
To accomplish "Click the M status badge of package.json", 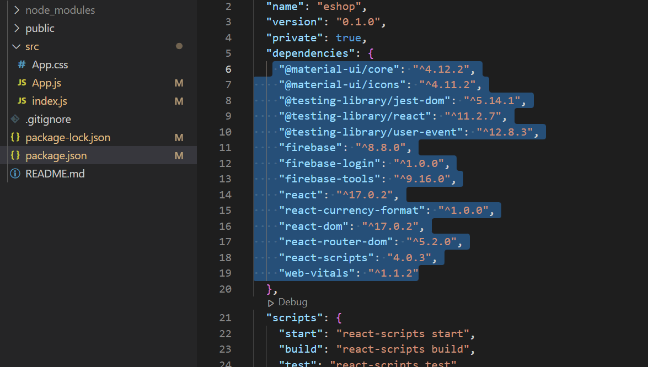I will coord(179,155).
